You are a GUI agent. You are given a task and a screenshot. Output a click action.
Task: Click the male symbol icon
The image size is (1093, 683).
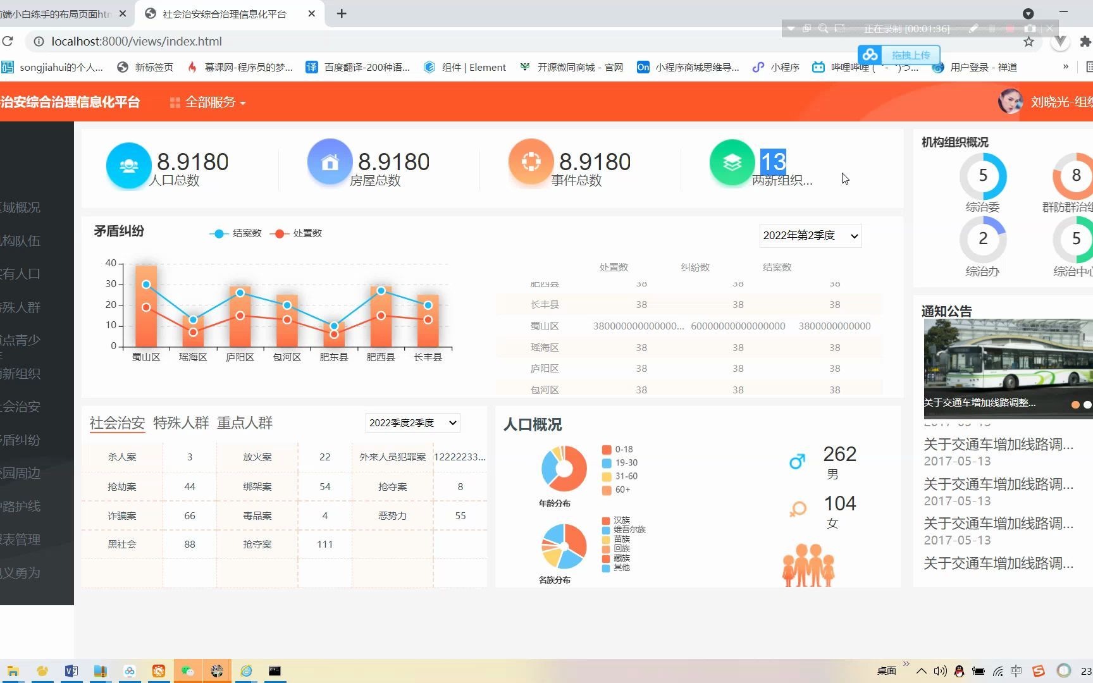[x=797, y=461]
